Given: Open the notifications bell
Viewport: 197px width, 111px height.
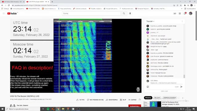Looking at the screenshot, I should [185, 14].
